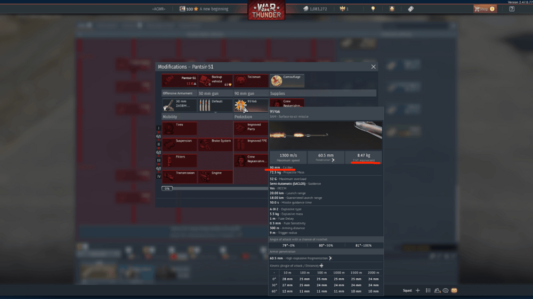
Task: Click the booster icon in top bar
Action: pos(392,9)
